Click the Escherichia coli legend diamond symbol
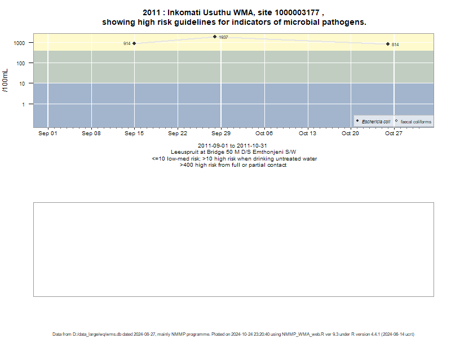Image resolution: width=451 pixels, height=338 pixels. click(357, 121)
